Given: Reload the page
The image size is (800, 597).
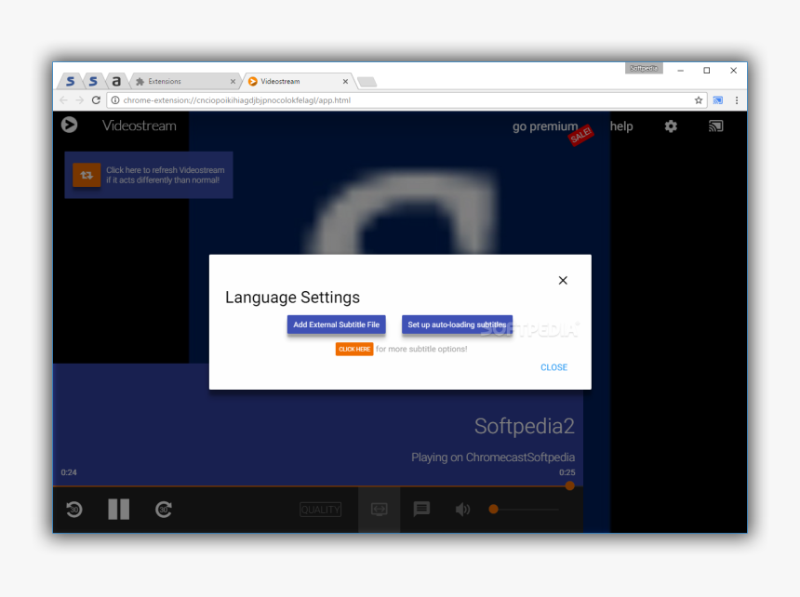Looking at the screenshot, I should click(x=96, y=99).
